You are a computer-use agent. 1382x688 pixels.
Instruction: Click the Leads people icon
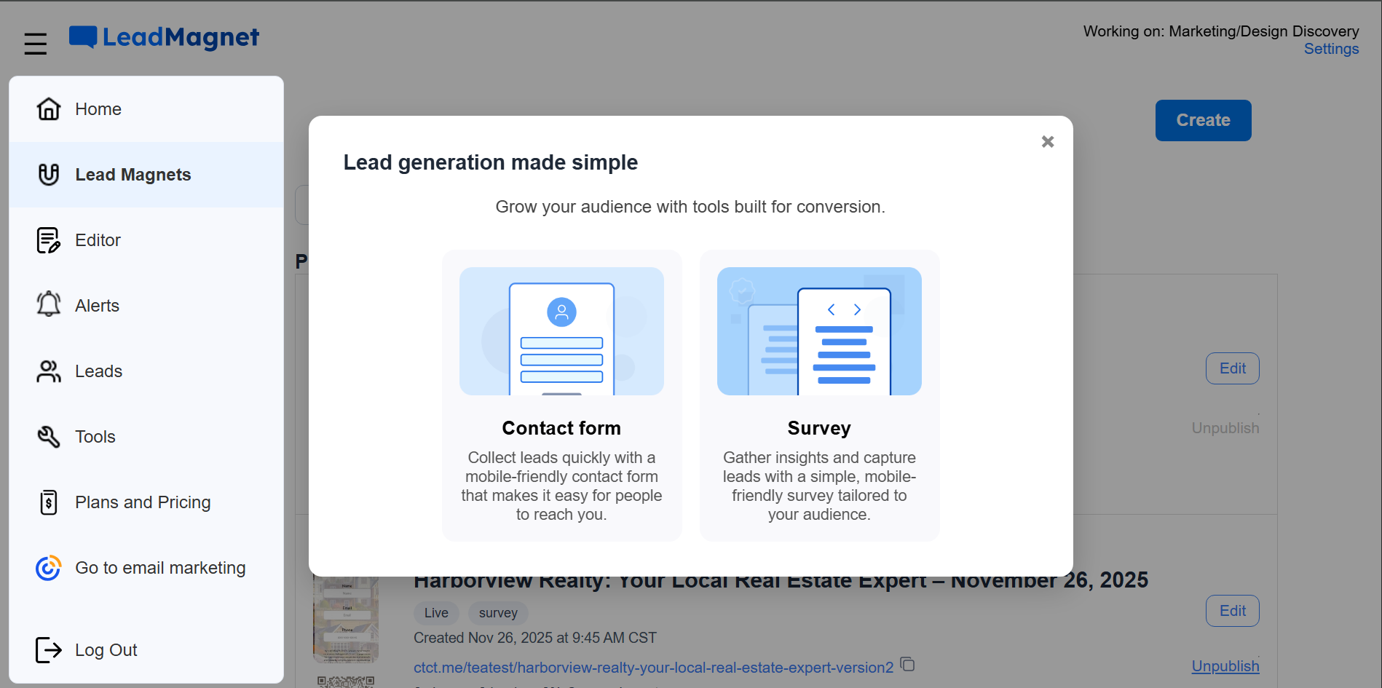(48, 371)
